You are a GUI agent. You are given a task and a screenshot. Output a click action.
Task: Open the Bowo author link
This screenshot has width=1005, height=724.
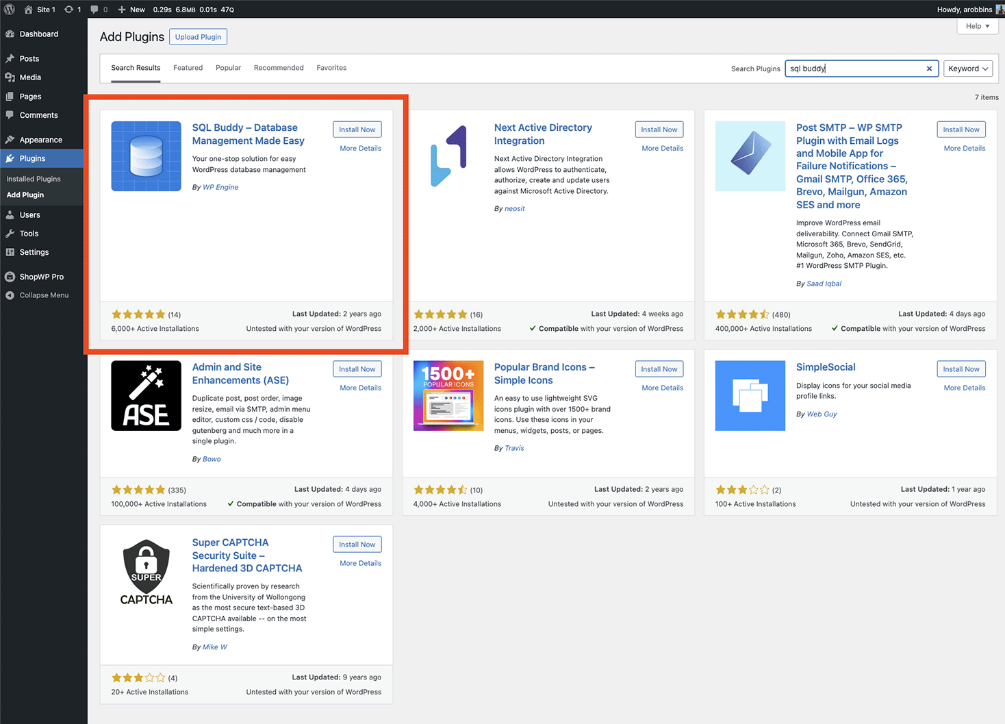tap(212, 459)
